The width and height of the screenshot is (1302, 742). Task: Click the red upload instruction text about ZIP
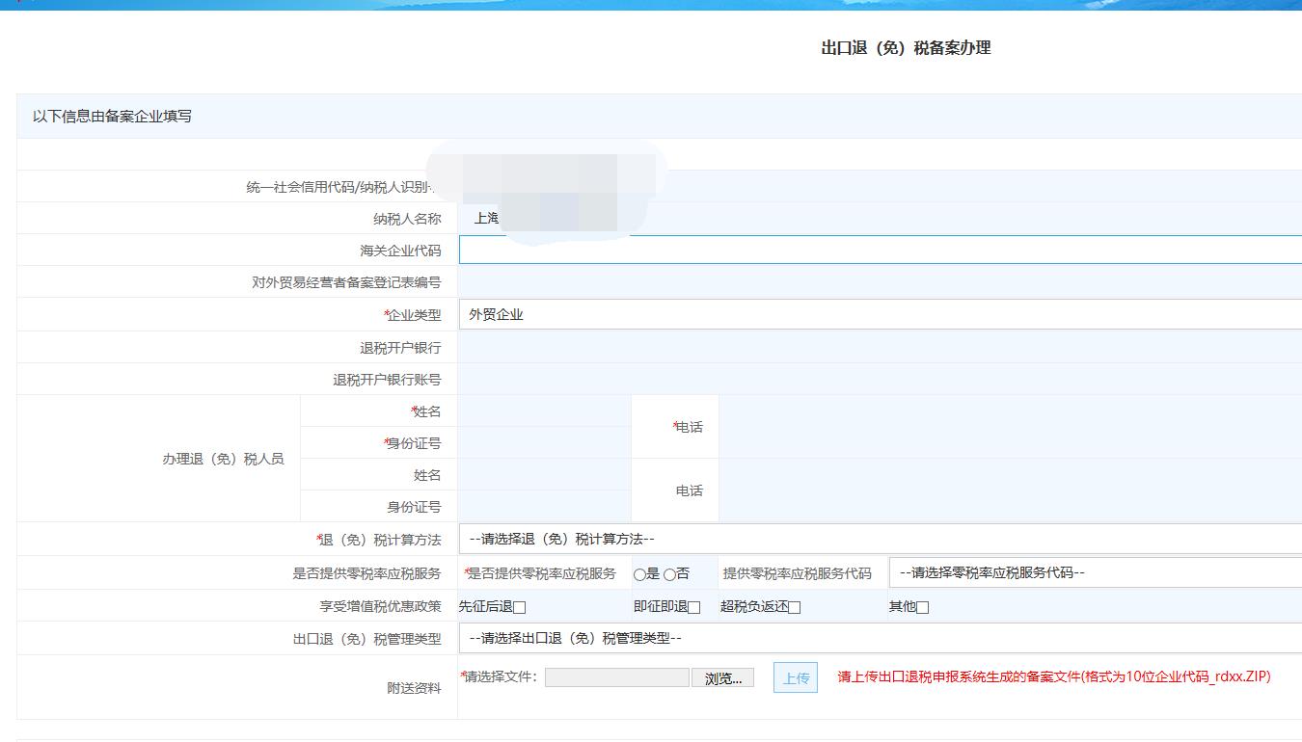click(1054, 676)
